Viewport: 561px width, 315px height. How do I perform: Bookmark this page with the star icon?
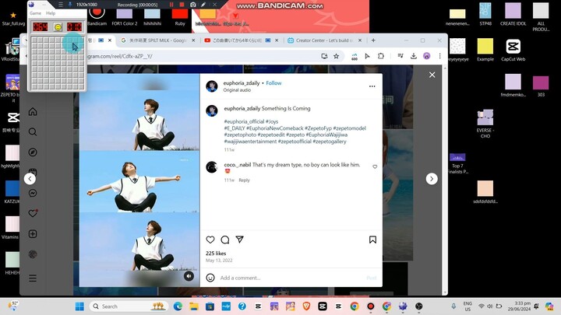[x=337, y=56]
